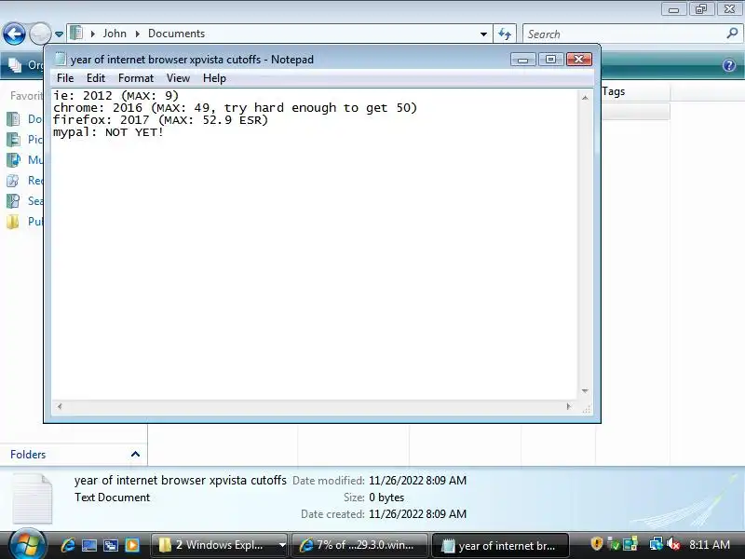Click the address bar location icon in Explorer

tap(76, 34)
